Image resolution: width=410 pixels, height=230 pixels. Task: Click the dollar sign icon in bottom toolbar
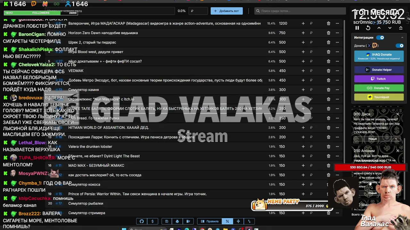point(152,221)
